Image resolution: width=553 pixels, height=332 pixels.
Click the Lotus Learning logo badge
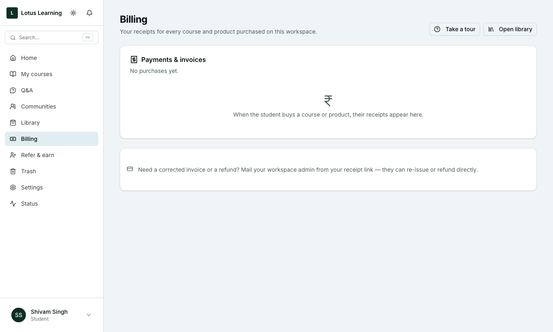click(12, 13)
